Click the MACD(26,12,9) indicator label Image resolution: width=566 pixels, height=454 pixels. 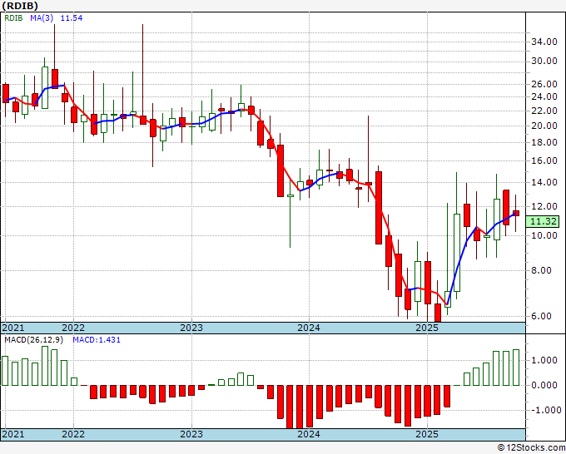coord(34,340)
